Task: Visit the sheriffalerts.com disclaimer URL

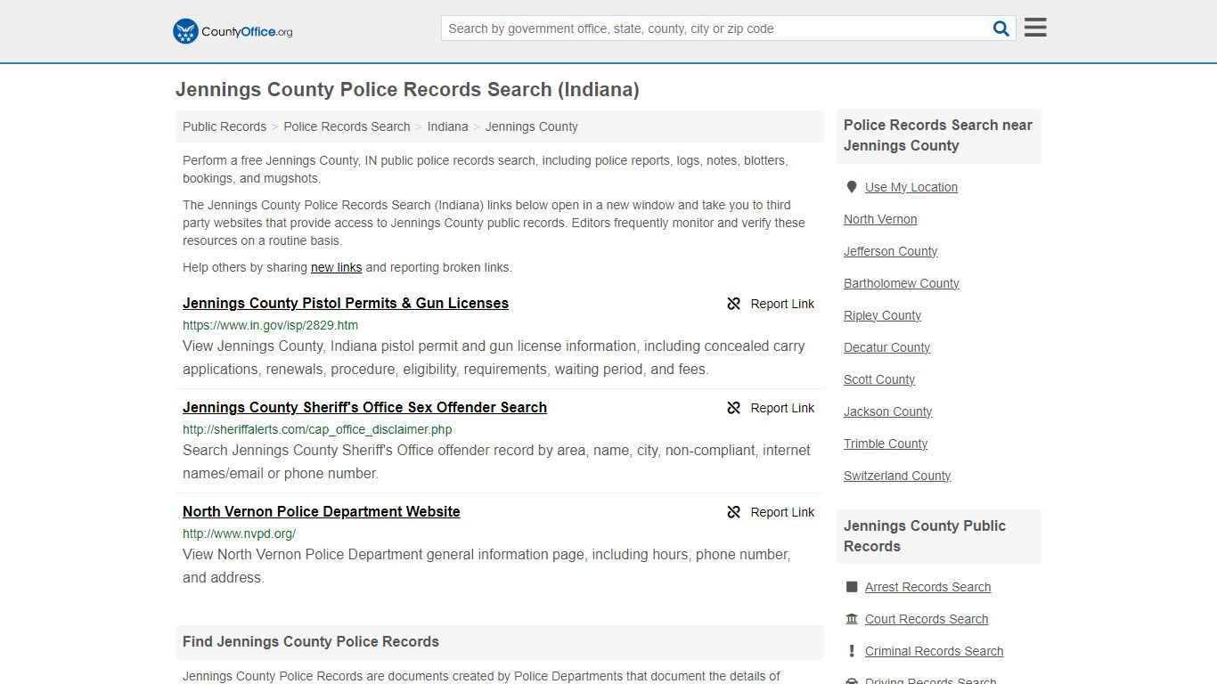Action: point(317,429)
